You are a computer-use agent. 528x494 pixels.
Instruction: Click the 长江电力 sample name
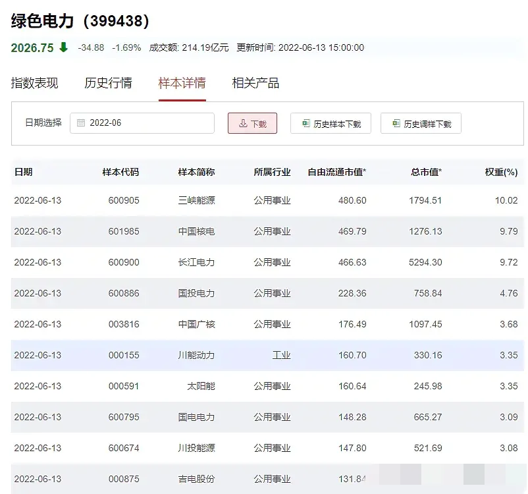coord(196,263)
